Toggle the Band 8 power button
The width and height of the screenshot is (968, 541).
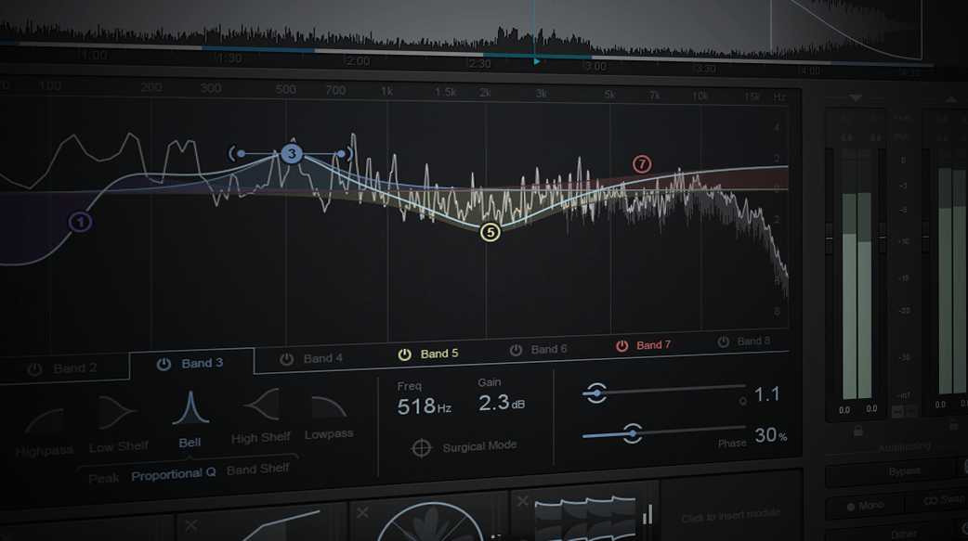click(724, 341)
